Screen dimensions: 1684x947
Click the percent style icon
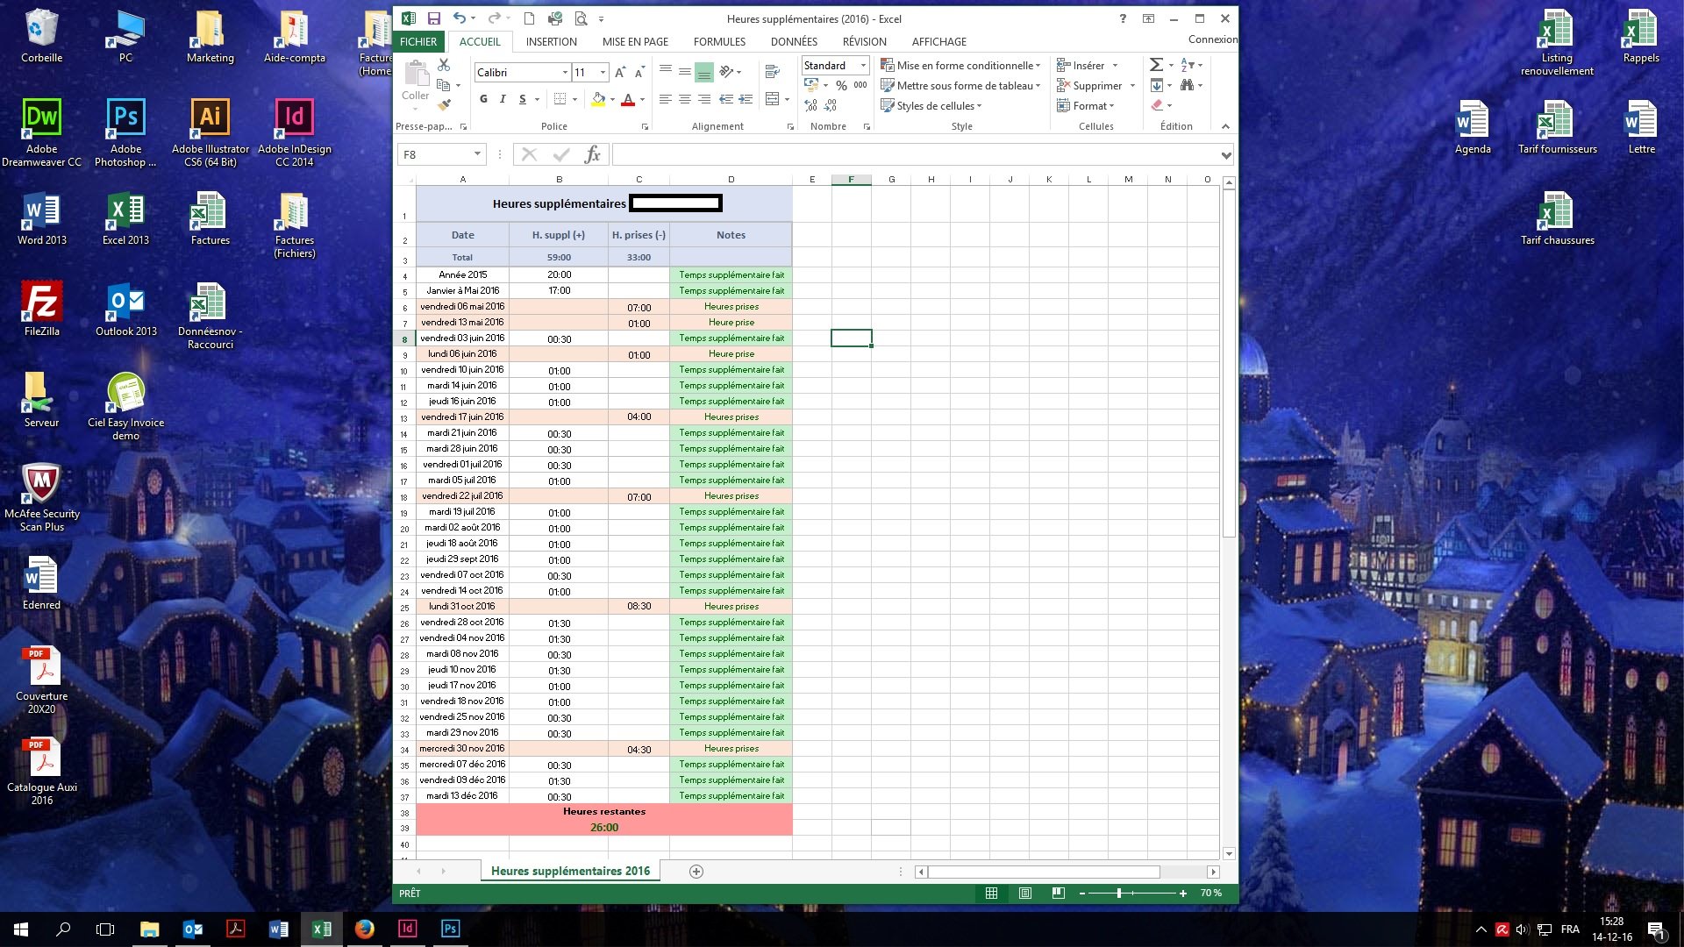(841, 85)
